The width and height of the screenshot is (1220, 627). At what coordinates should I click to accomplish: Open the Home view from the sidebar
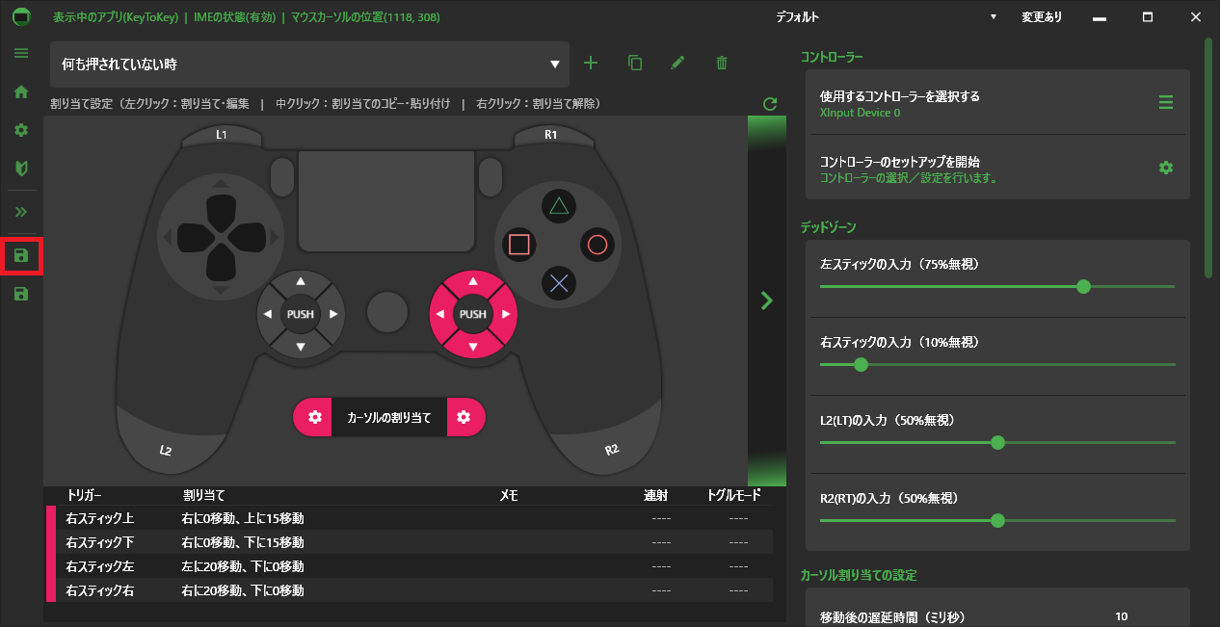coord(20,91)
